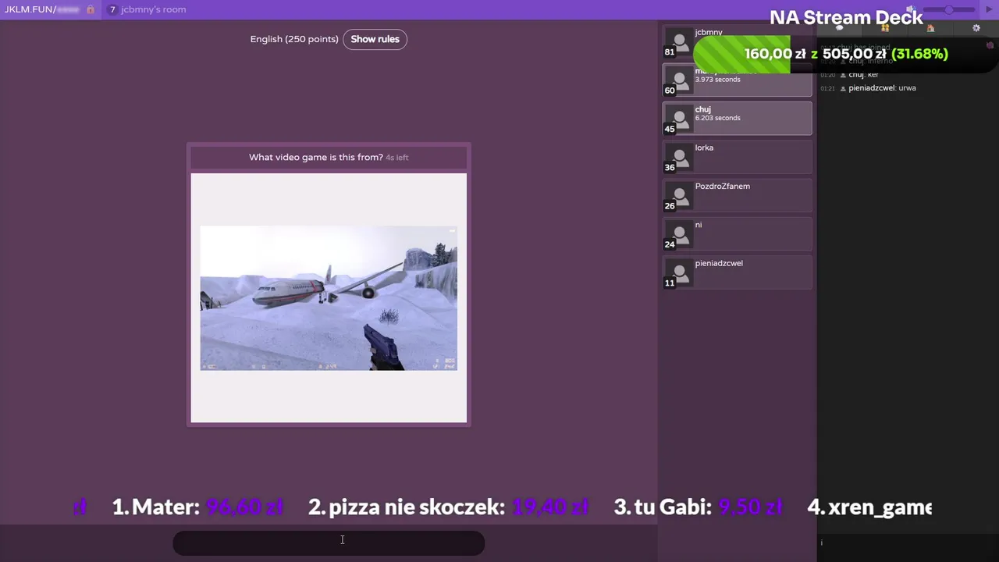Click ni's avatar in the scoreboard

pos(680,235)
